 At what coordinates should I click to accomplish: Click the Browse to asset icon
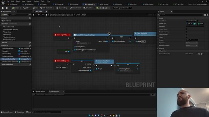(7, 8)
